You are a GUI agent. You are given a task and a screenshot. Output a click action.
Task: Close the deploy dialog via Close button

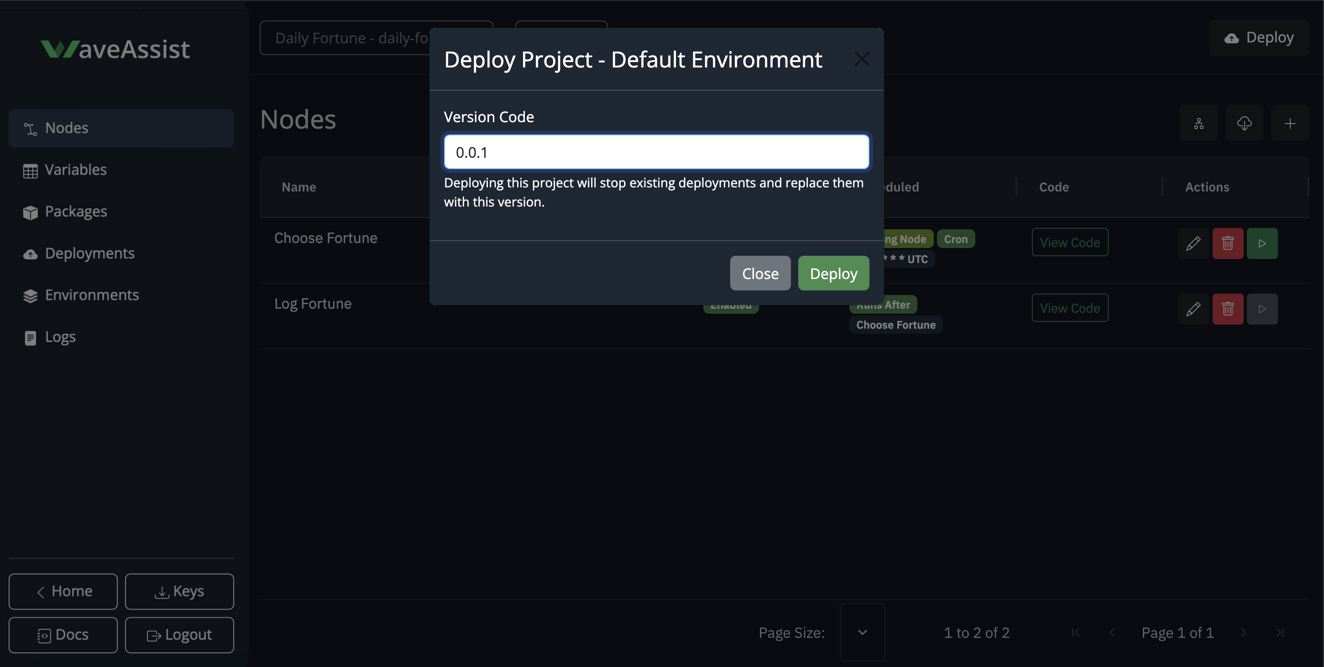click(x=760, y=273)
